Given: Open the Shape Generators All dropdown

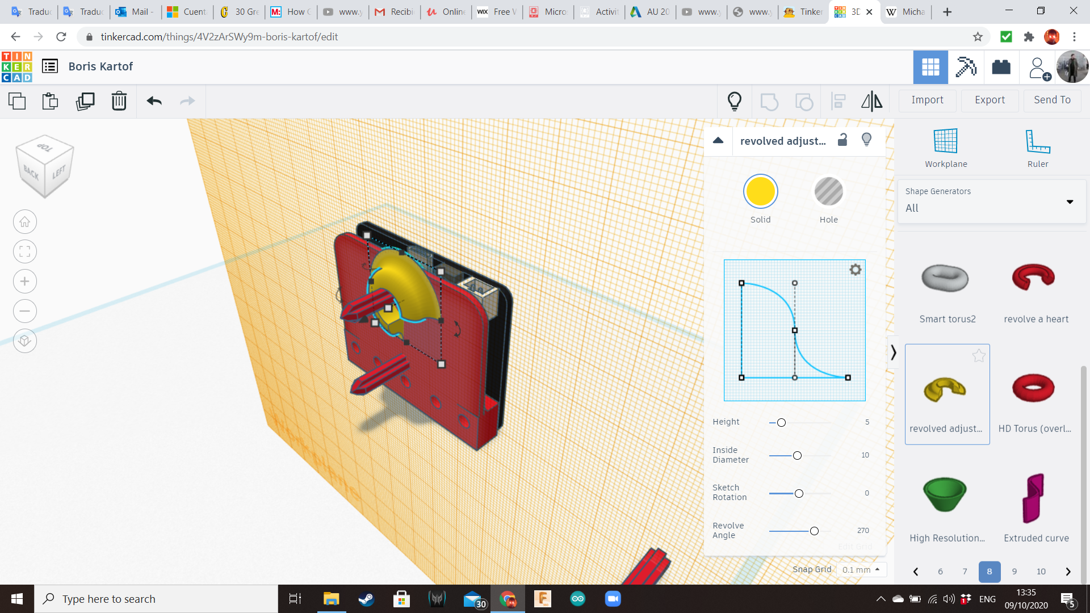Looking at the screenshot, I should click(x=991, y=201).
